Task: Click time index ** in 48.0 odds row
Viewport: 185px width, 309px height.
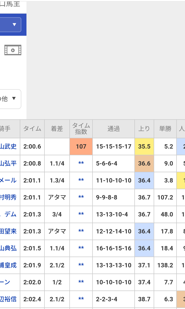Action: 81,214
